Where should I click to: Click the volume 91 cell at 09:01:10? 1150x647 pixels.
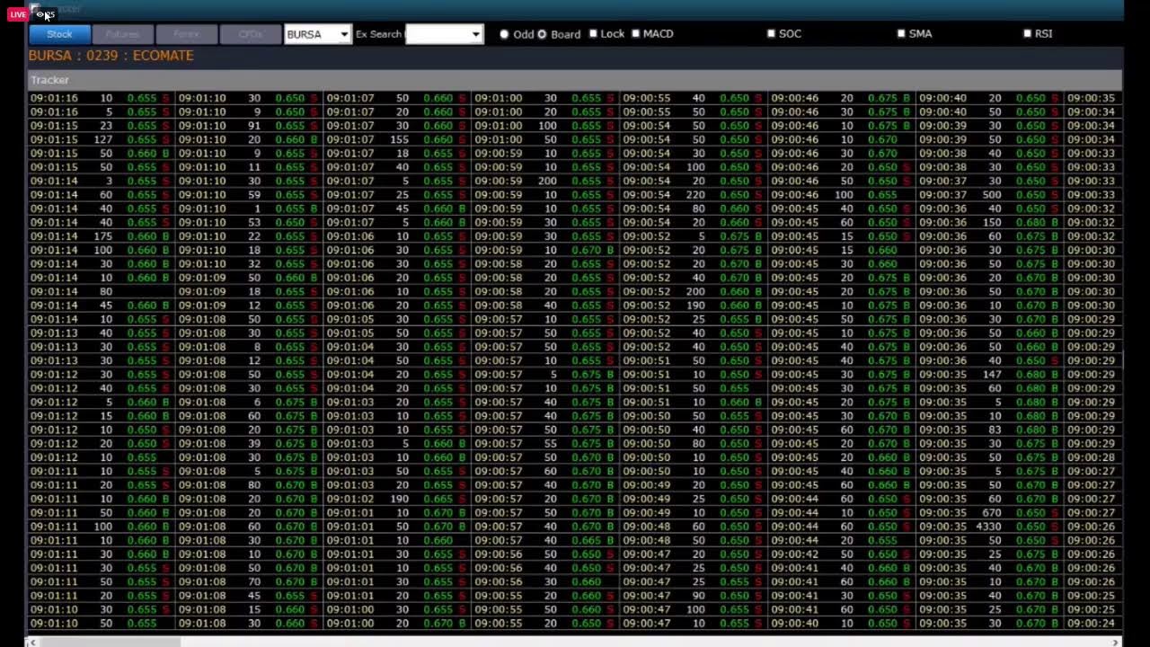point(254,126)
